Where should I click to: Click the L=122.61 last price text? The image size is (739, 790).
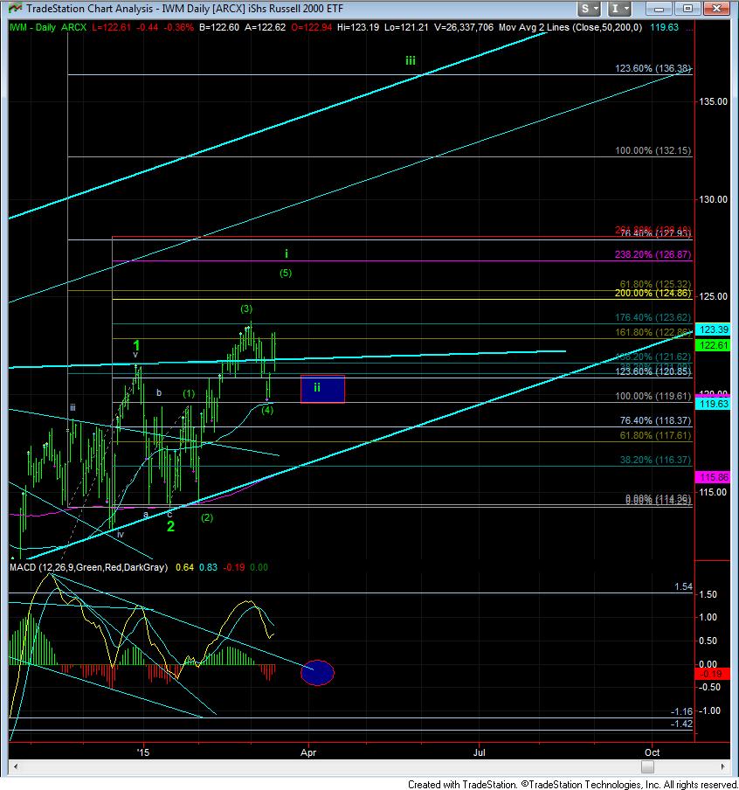112,27
